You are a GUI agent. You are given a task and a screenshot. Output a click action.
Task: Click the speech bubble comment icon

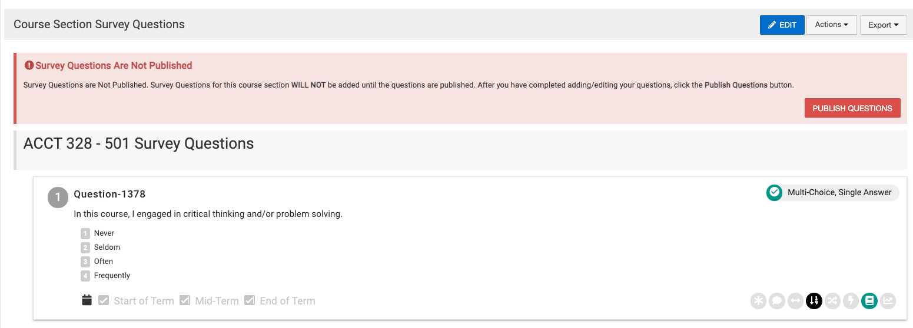tap(777, 301)
